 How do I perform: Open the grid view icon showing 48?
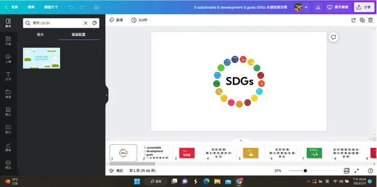346,171
